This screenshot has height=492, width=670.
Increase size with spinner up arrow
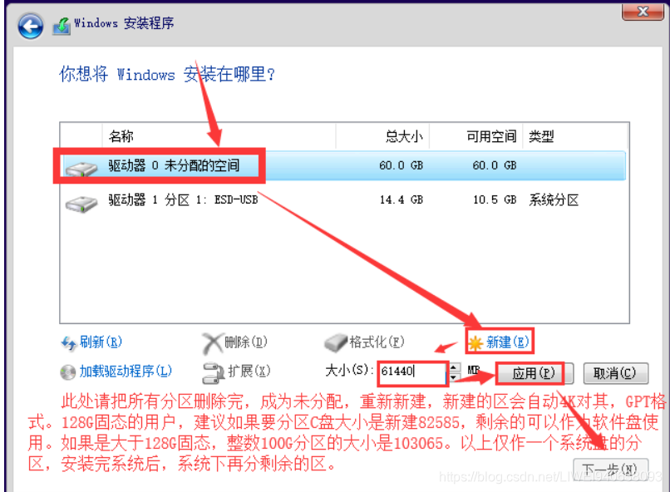coord(454,367)
